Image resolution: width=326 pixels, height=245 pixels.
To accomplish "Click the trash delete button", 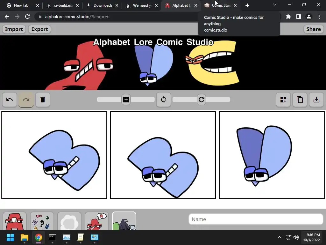I will 43,100.
